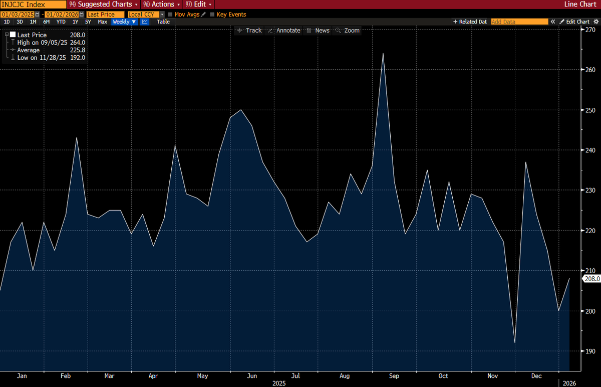Select the 1M range tab
This screenshot has width=601, height=387.
[x=33, y=22]
